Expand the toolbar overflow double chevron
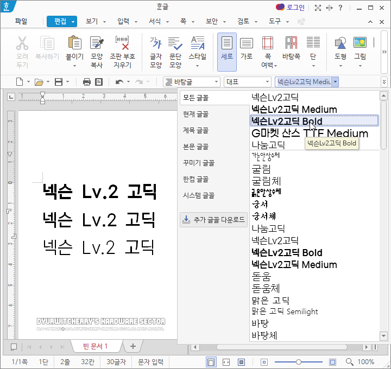The height and width of the screenshot is (369, 391). click(x=384, y=82)
